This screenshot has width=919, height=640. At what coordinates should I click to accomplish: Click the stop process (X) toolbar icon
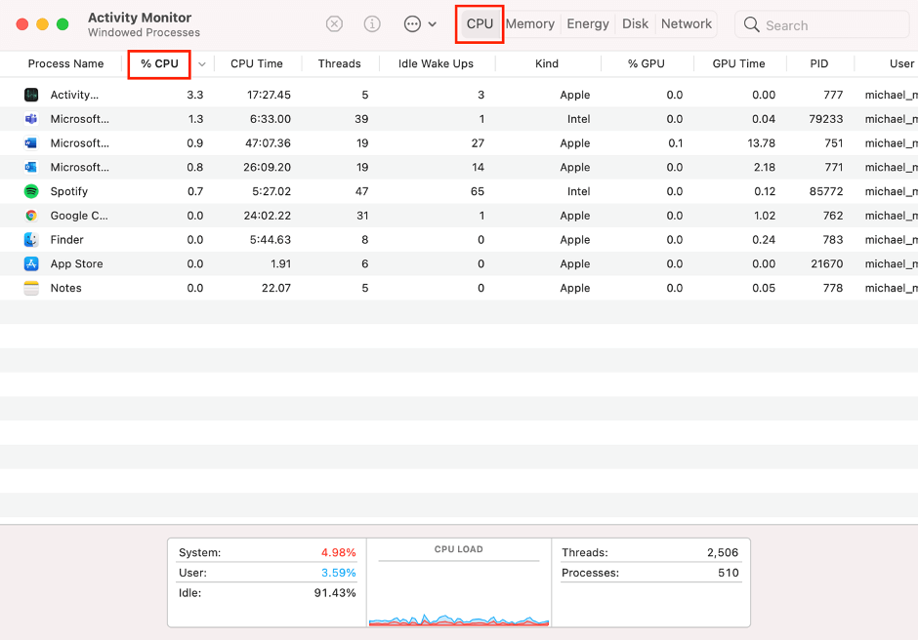click(x=334, y=24)
